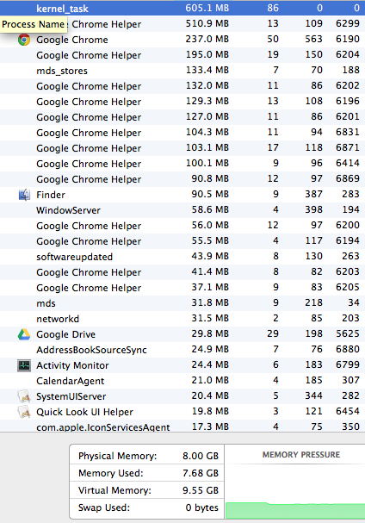Select the softwareupdated process
Image resolution: width=365 pixels, height=523 pixels.
182,257
